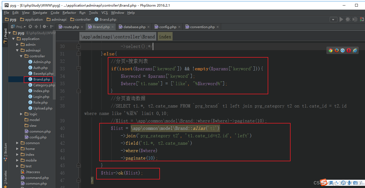Run the current configuration with the play icon
Viewport: 365px width, 188px height.
point(341,19)
